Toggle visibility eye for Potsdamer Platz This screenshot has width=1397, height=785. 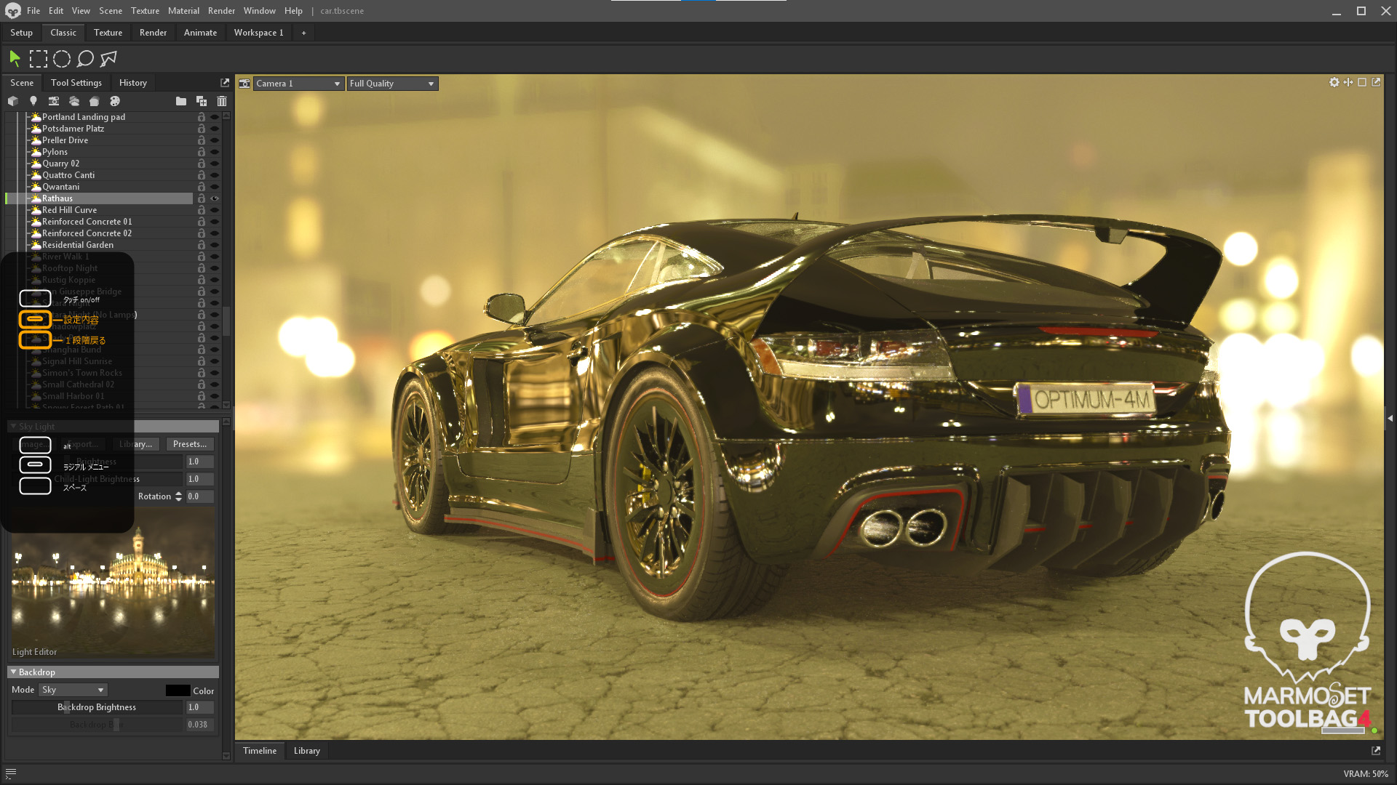[x=215, y=129]
